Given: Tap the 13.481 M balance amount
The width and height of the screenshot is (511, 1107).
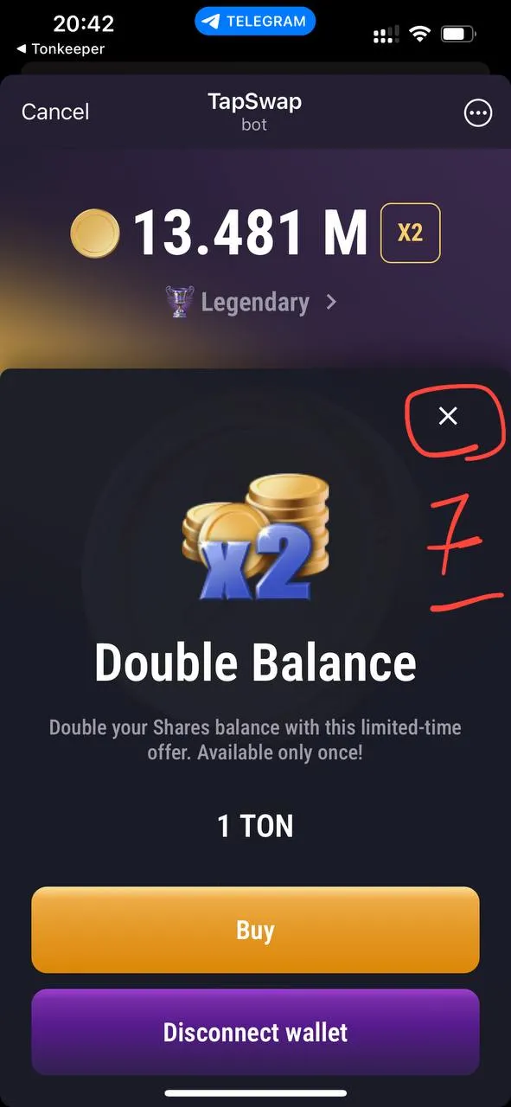Looking at the screenshot, I should point(250,234).
